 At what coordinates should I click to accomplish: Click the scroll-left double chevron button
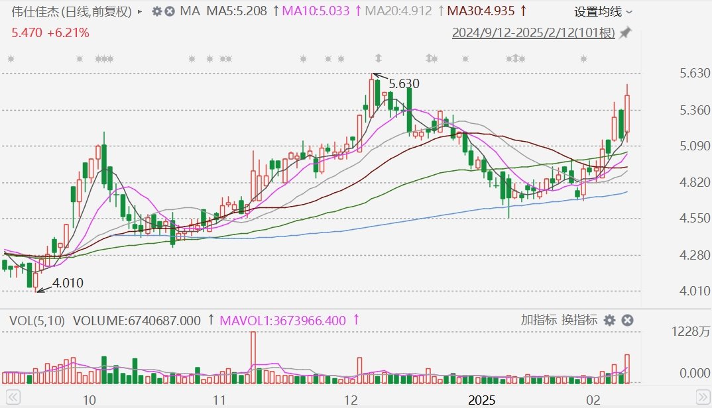[13, 397]
